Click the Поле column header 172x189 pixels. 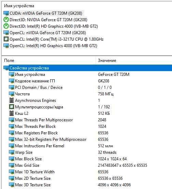9,60
